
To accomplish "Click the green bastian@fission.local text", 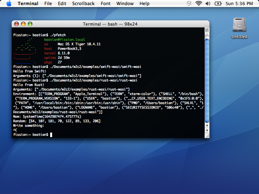I will click(x=64, y=39).
